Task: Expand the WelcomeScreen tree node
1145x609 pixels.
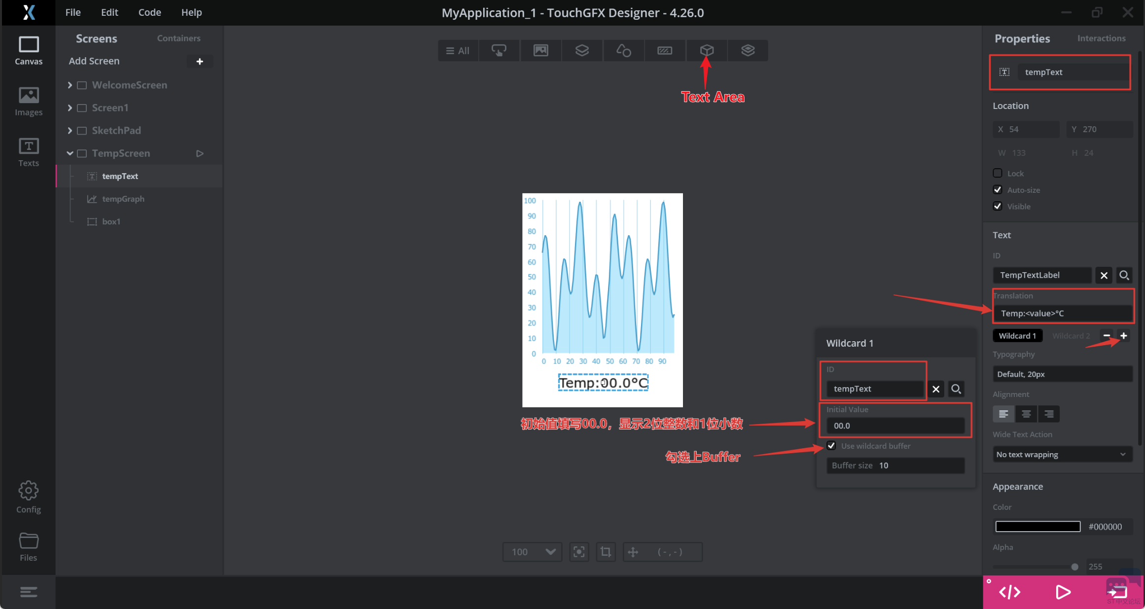Action: click(x=70, y=85)
